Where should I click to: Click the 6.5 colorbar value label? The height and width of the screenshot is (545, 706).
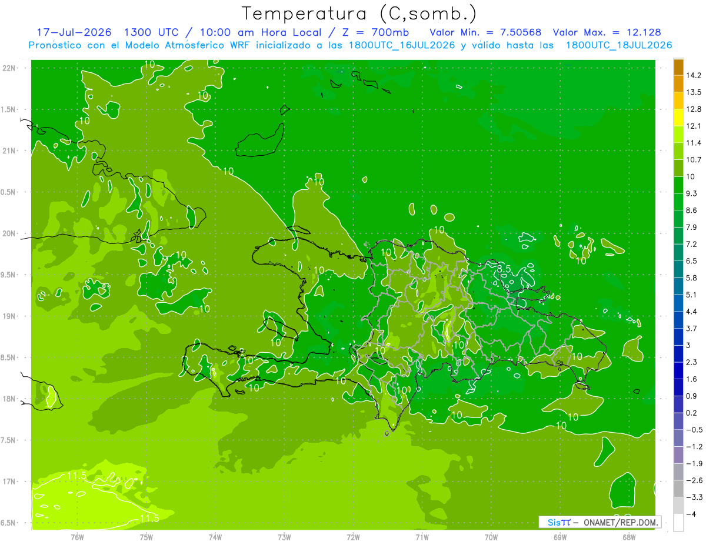tap(691, 261)
